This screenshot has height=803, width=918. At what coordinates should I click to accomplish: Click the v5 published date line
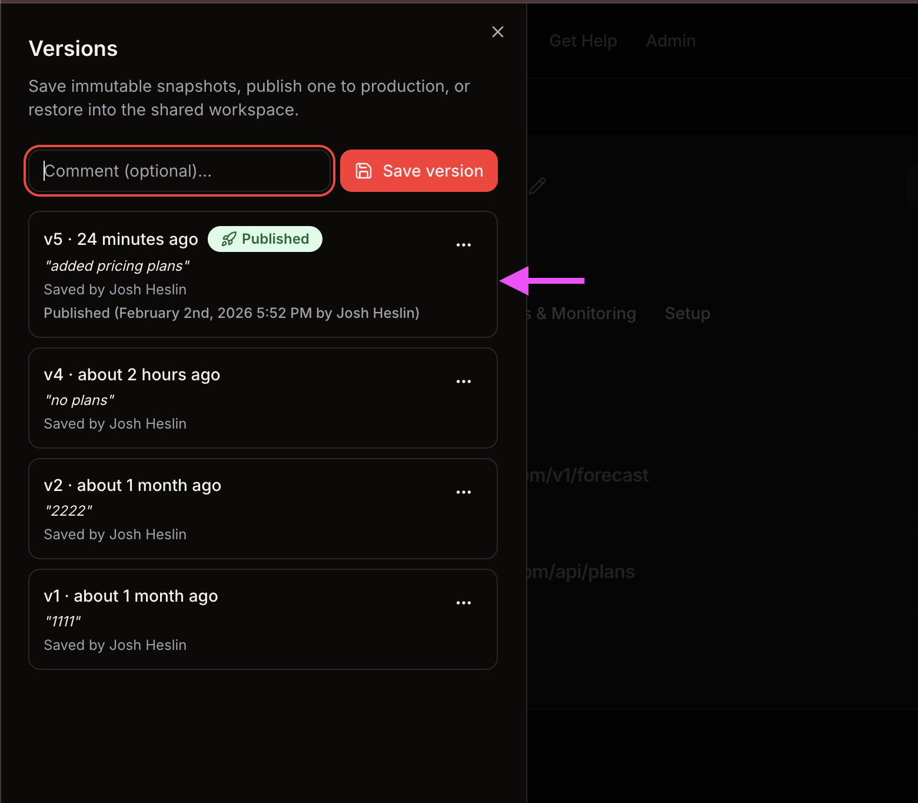tap(231, 313)
